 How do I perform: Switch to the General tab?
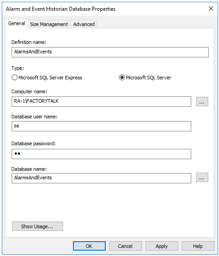coord(17,23)
